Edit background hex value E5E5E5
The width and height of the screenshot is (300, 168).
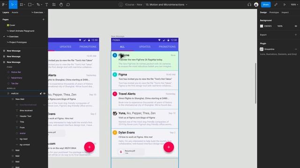pyautogui.click(x=268, y=26)
